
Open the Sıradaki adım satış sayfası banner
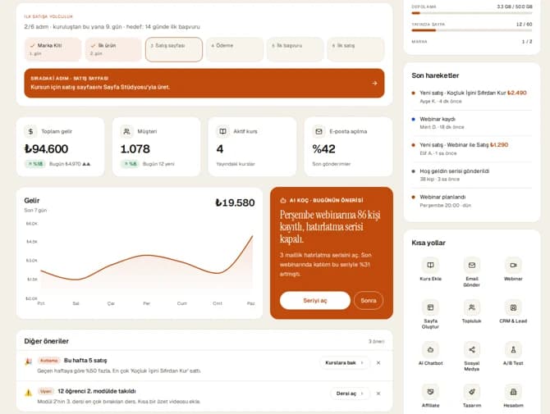(204, 83)
